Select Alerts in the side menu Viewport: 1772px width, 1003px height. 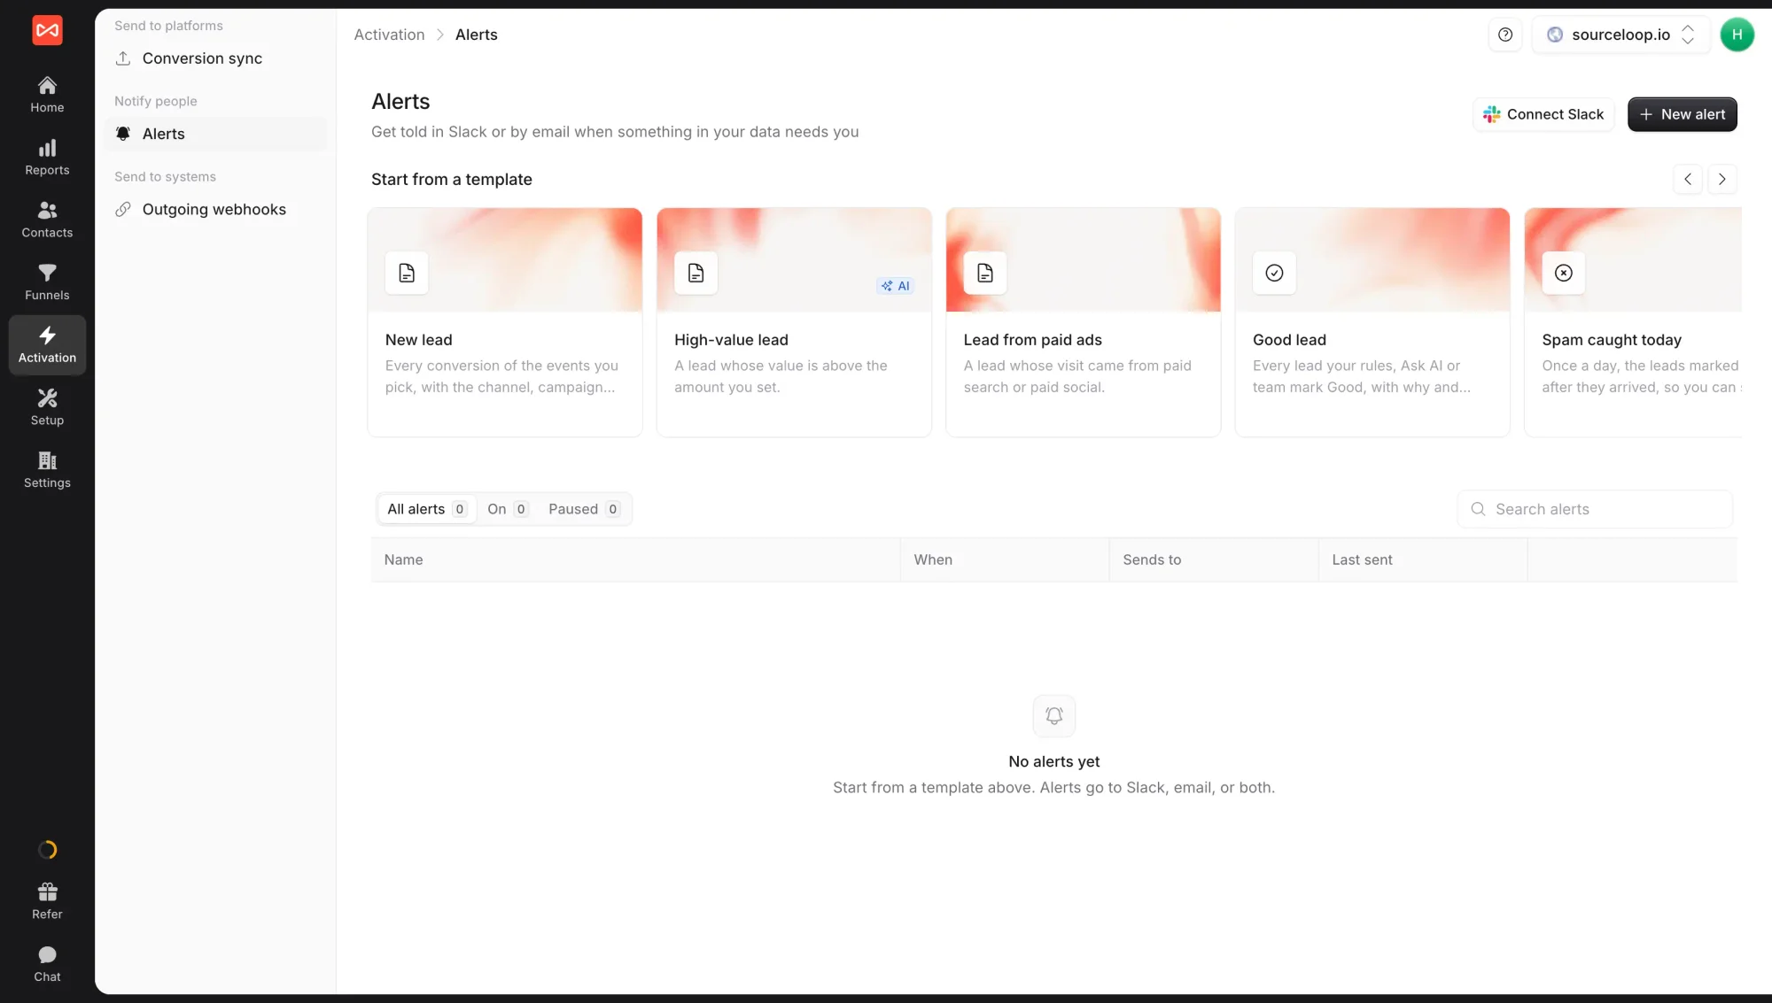point(215,134)
